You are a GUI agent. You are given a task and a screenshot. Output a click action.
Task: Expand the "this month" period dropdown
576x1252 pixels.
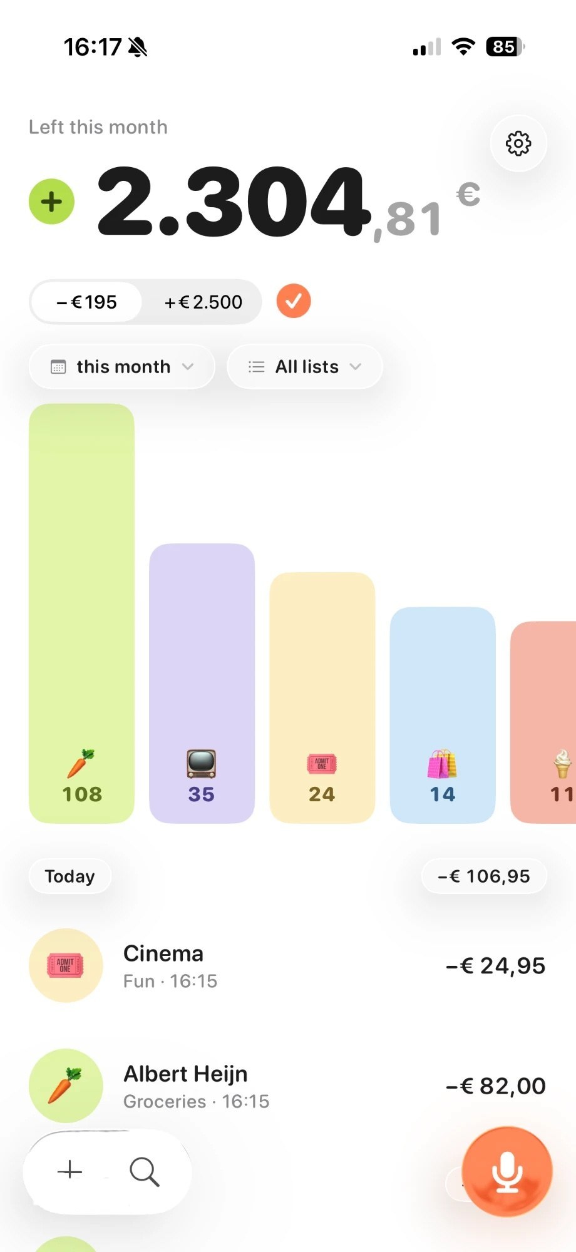click(x=122, y=367)
